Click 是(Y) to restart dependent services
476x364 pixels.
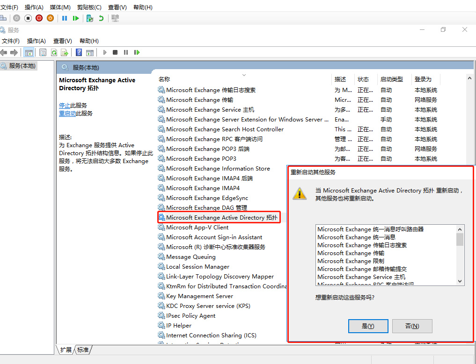[x=368, y=326]
